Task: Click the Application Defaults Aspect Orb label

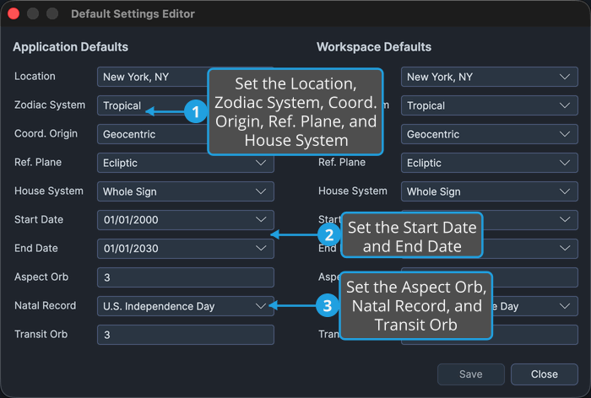Action: point(41,277)
